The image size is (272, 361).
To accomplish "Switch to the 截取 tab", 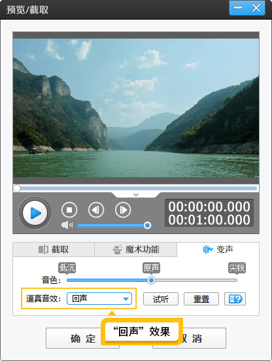I will point(54,249).
